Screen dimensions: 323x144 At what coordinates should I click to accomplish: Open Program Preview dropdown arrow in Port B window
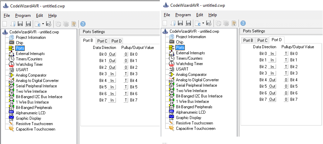coord(43,24)
